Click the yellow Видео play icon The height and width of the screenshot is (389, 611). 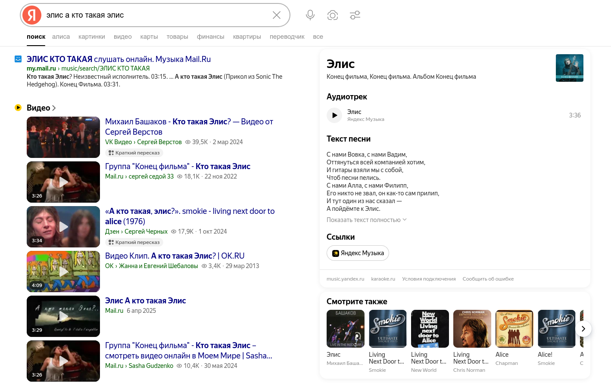[x=18, y=108]
